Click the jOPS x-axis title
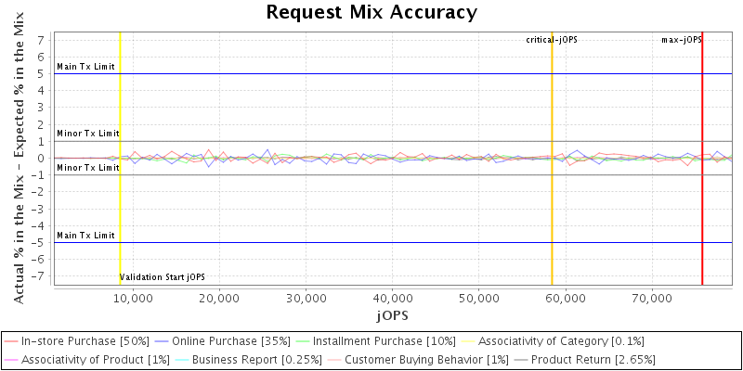 pyautogui.click(x=392, y=315)
